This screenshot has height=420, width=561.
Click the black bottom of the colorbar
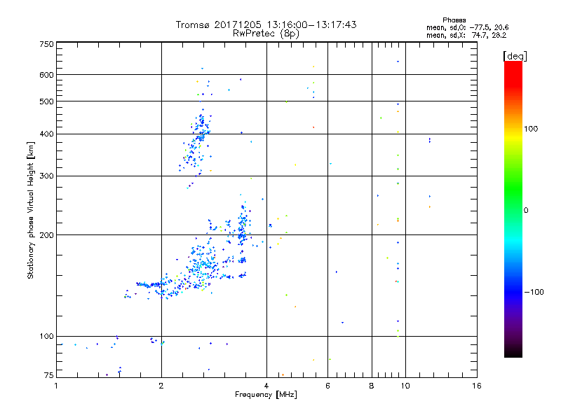[513, 352]
